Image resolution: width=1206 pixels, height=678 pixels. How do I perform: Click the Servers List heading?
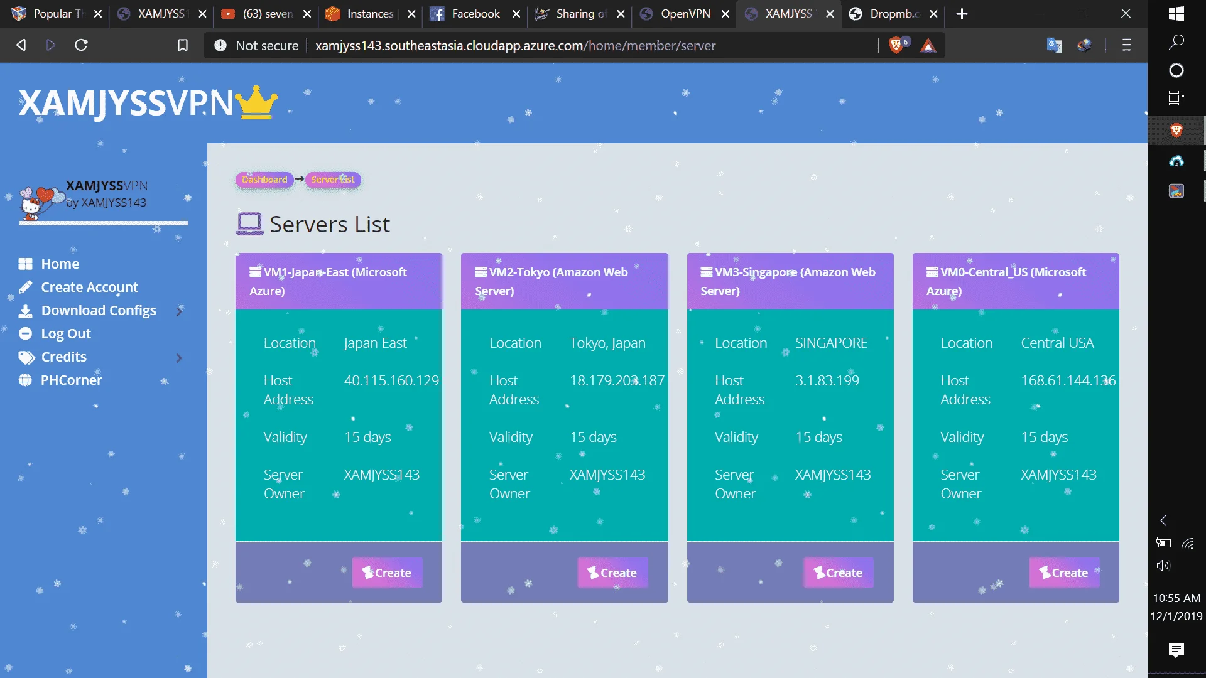[x=330, y=224]
